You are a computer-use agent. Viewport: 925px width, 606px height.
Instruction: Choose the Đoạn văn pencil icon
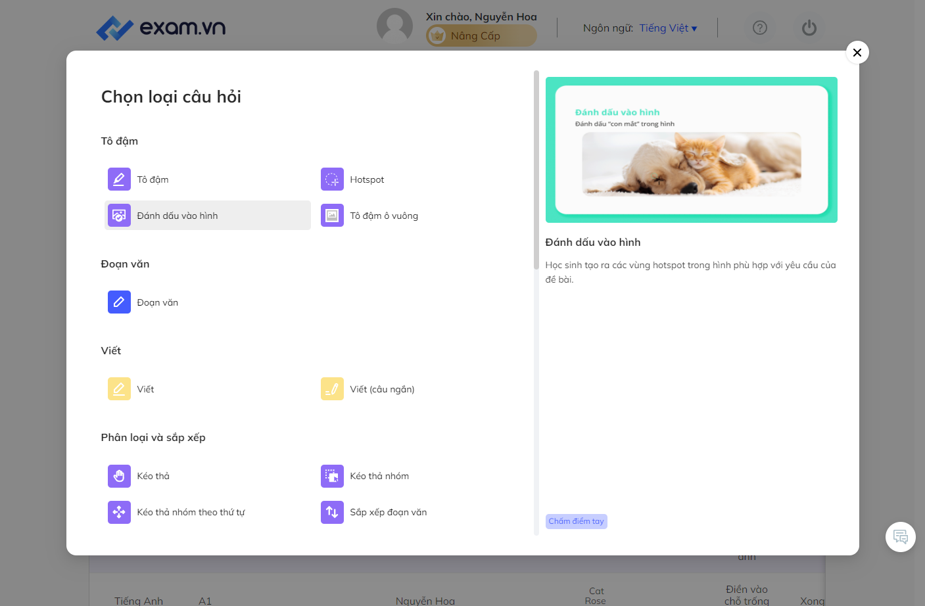tap(119, 302)
